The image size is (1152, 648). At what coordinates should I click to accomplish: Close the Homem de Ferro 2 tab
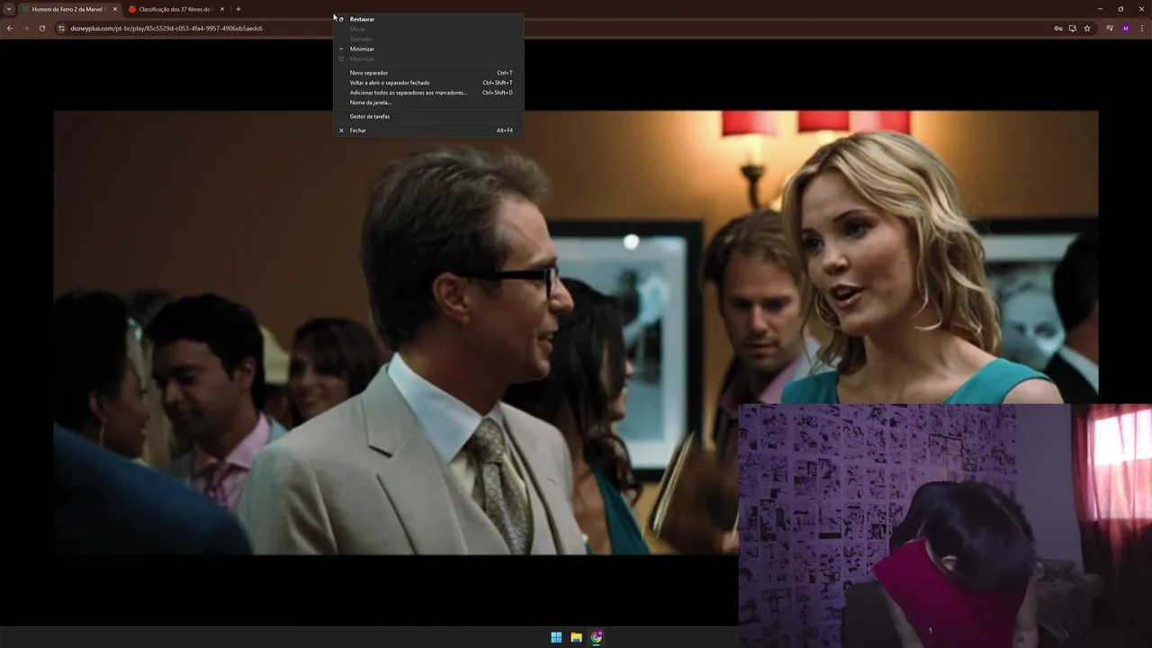click(115, 9)
